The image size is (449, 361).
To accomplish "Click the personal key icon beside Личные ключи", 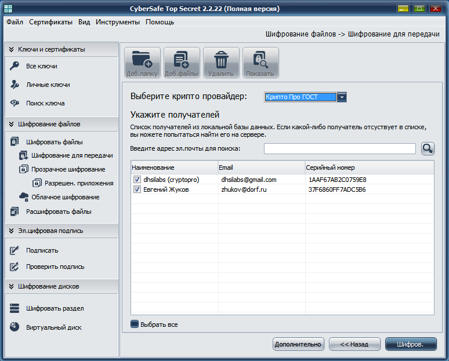I will (15, 85).
